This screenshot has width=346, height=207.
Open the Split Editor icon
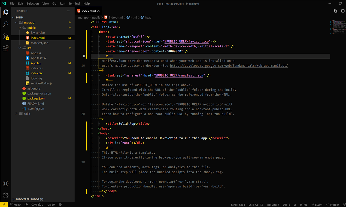point(343,11)
